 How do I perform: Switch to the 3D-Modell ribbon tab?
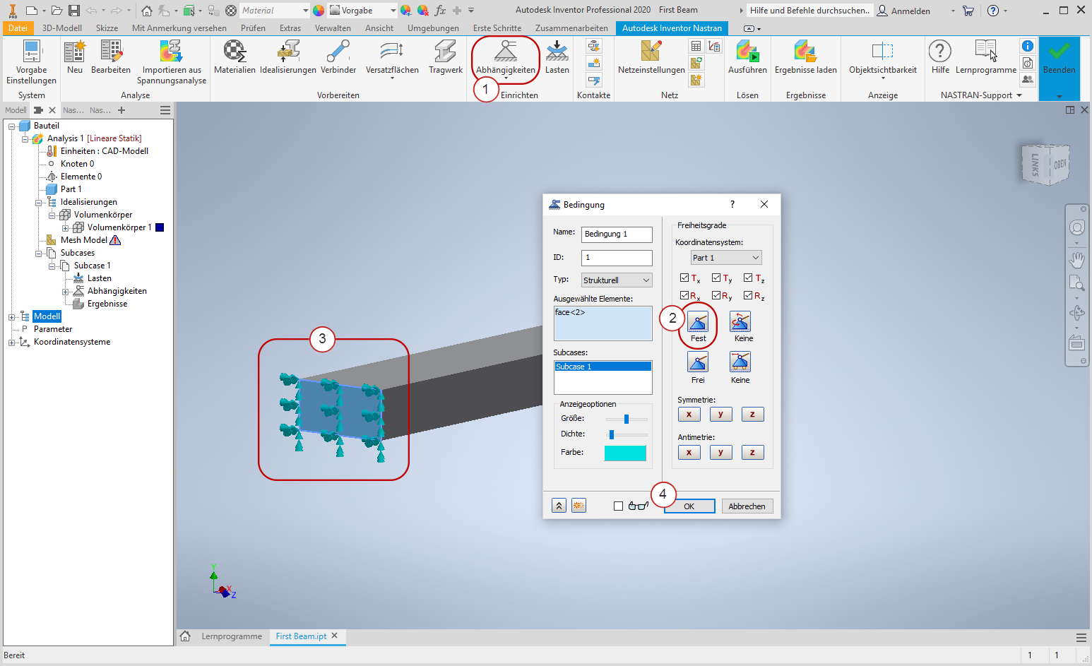62,28
